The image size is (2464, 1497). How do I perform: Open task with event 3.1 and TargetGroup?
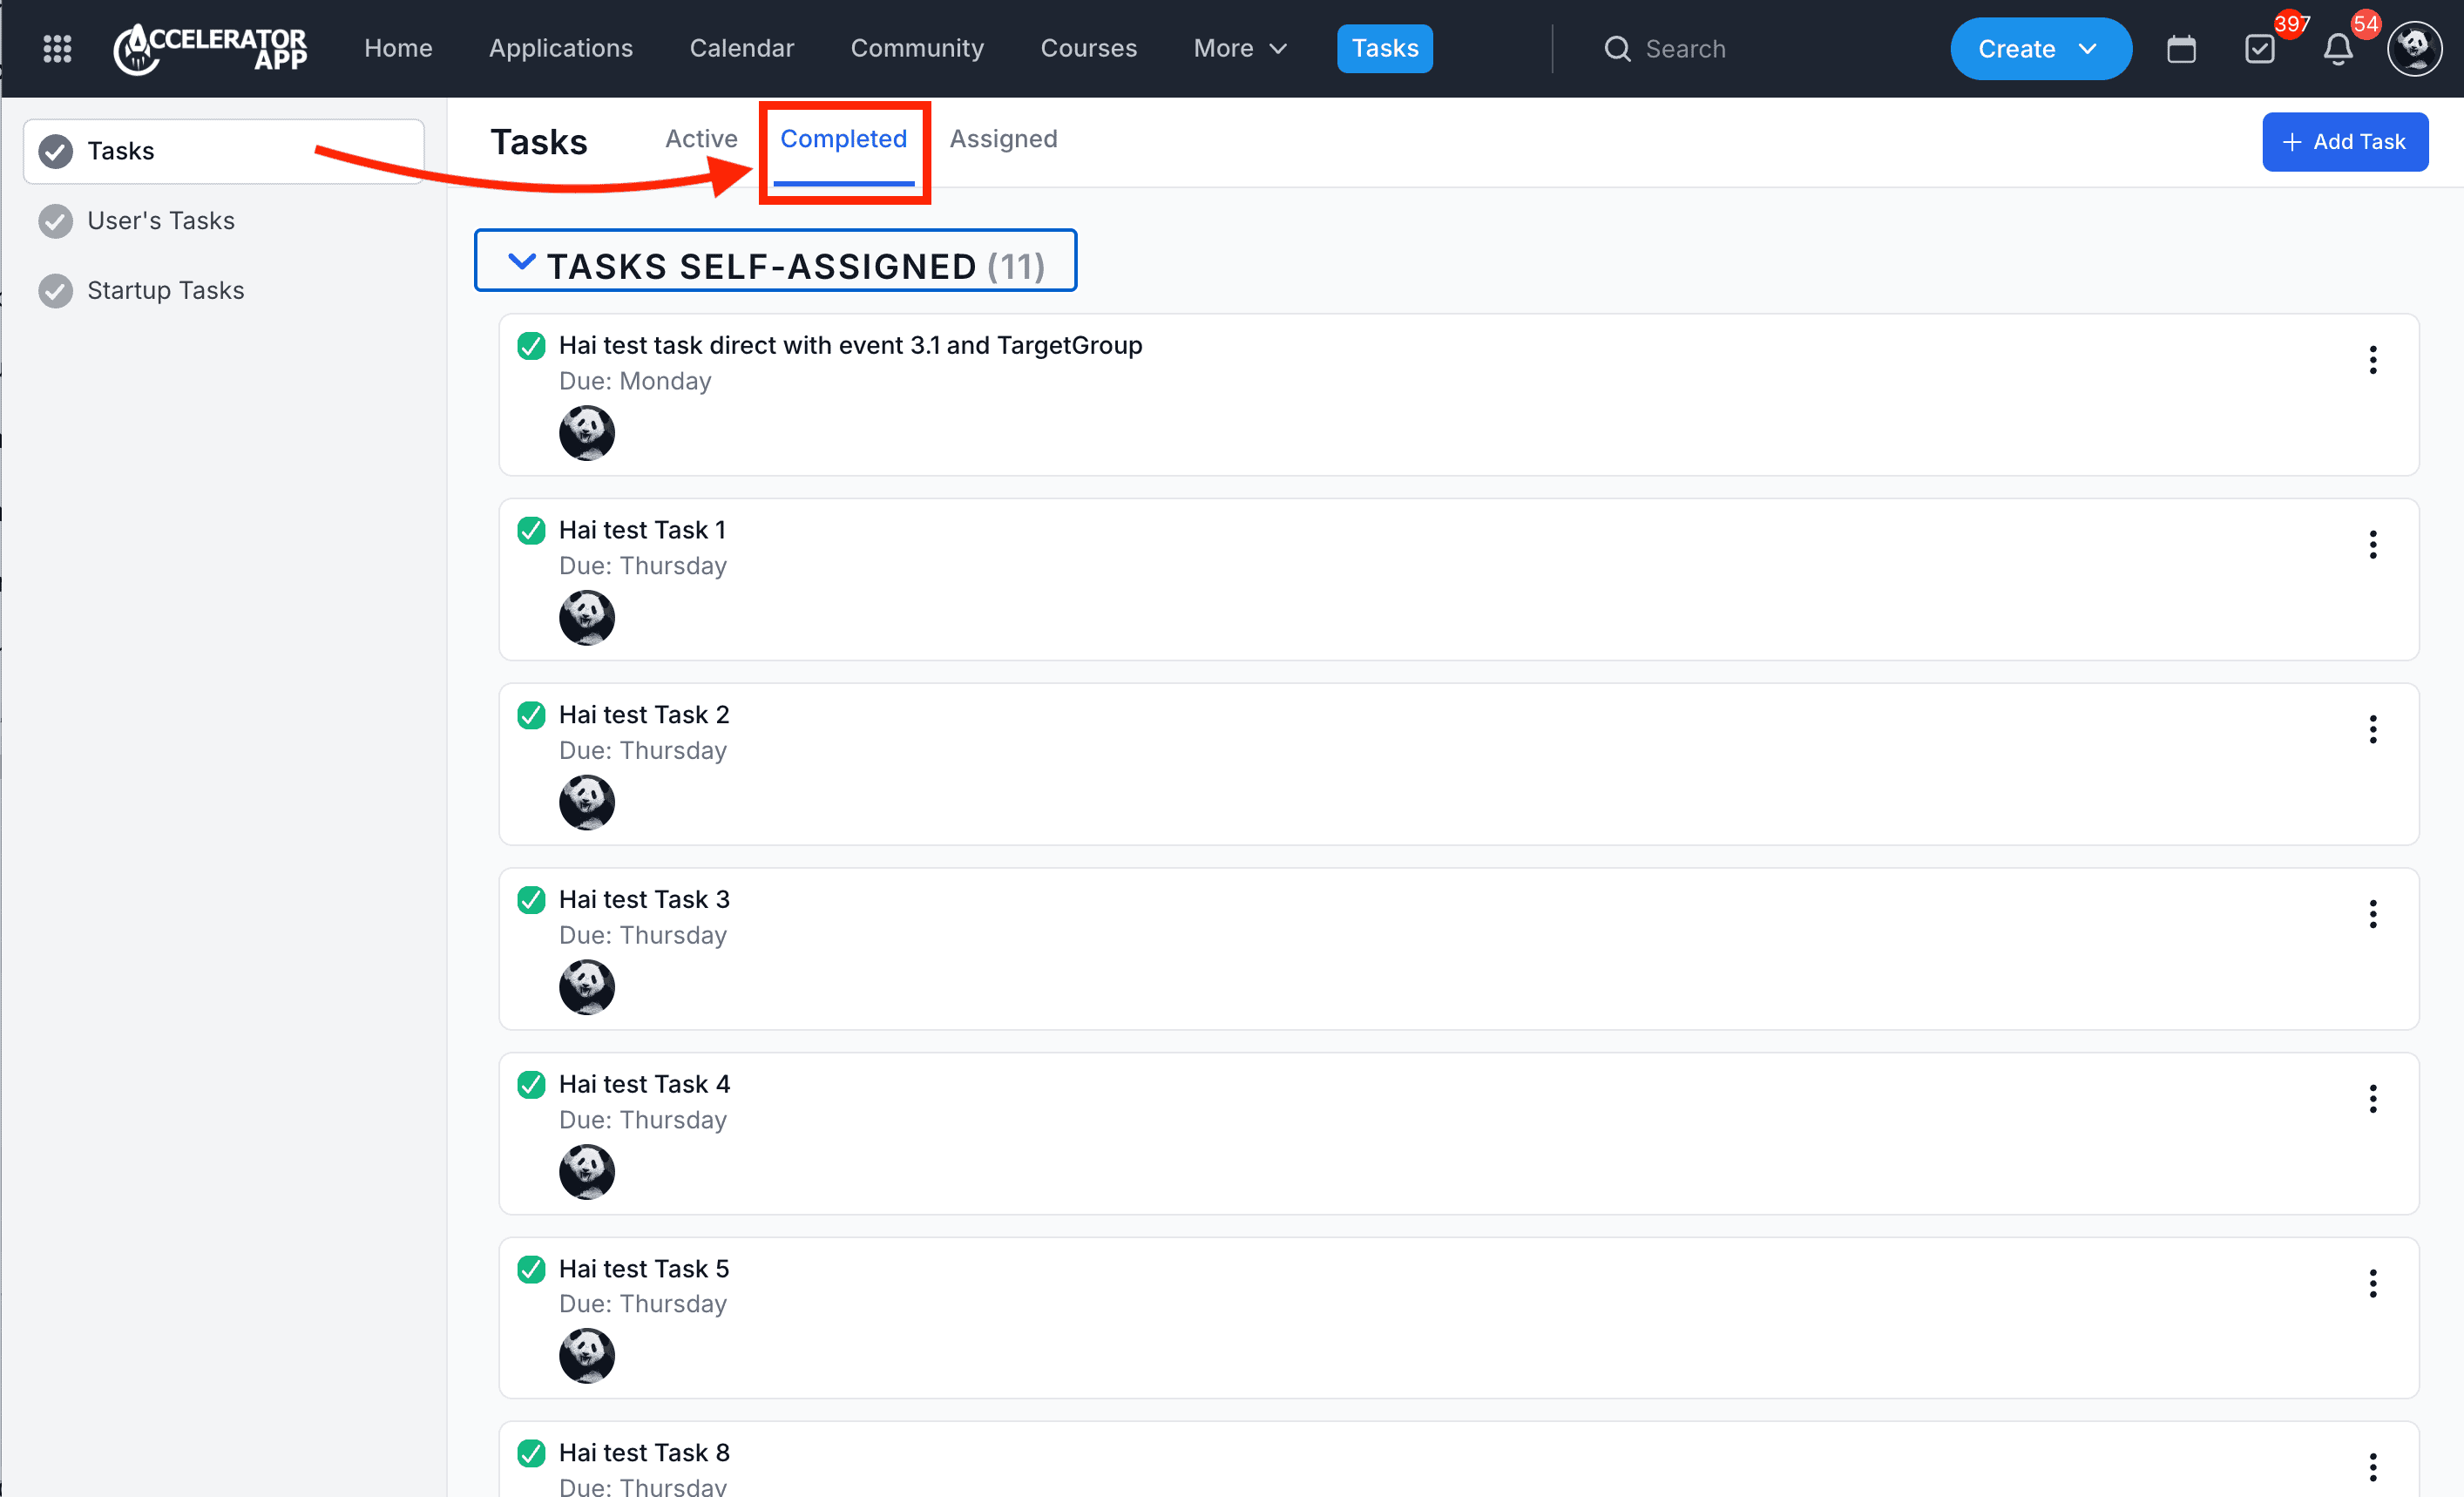[850, 346]
